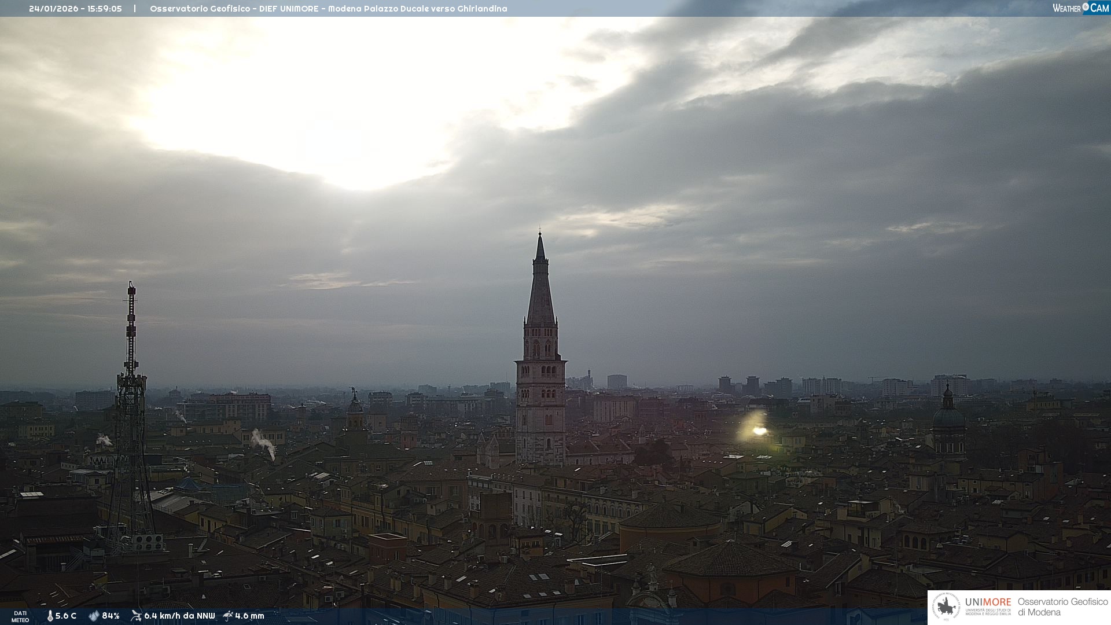Click the UNIMORE wordmark text
Viewport: 1111px width, 625px height.
click(988, 602)
